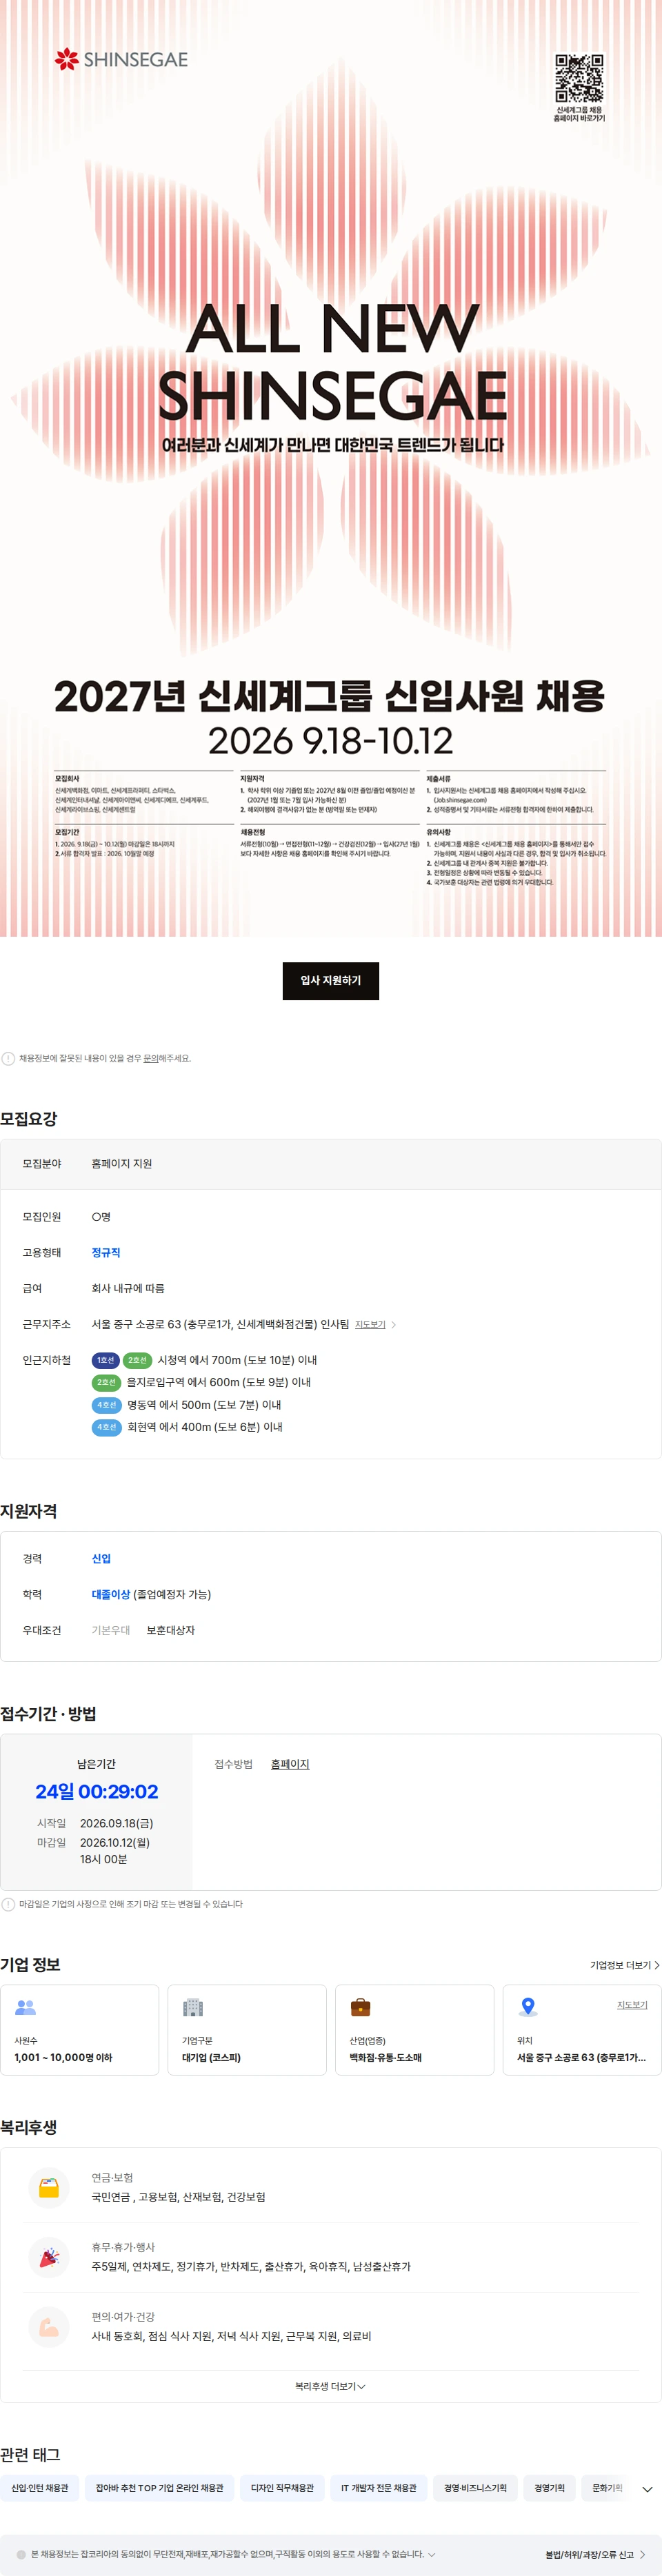The image size is (662, 2576).
Task: Open the 문의 link
Action: point(151,1058)
